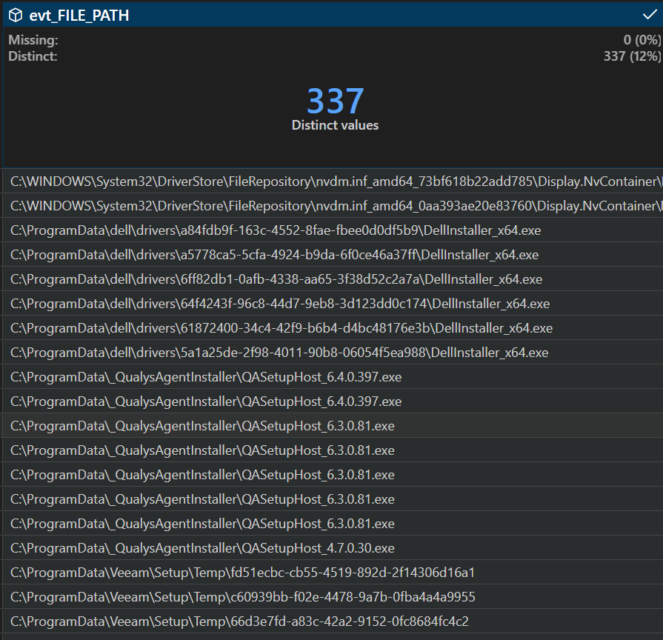
Task: Select the large 337 distinct count
Action: tap(335, 101)
